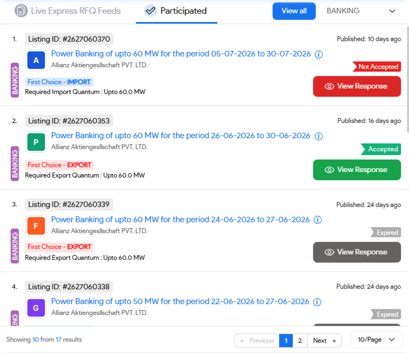Expand the 10/Page size dropdown
409x353 pixels.
point(377,340)
